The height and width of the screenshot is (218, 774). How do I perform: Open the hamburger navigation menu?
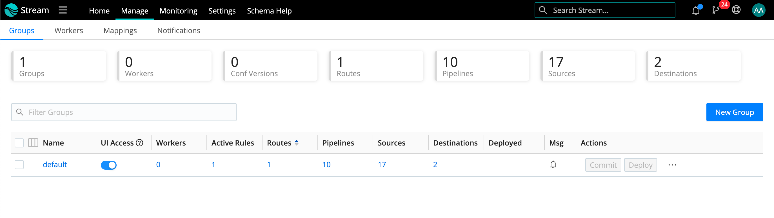click(x=63, y=10)
